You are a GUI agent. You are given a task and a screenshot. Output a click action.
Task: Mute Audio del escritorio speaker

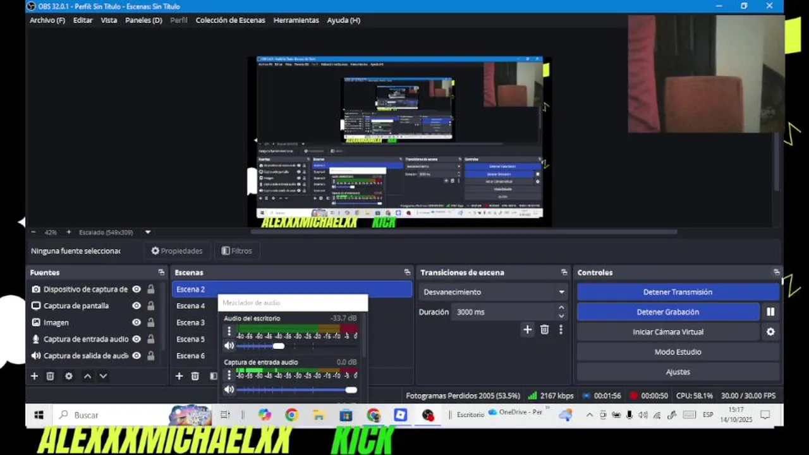tap(229, 346)
